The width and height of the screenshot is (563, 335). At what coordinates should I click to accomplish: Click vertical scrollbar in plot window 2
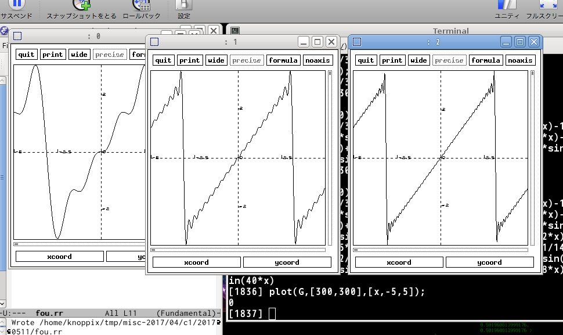pyautogui.click(x=532, y=158)
